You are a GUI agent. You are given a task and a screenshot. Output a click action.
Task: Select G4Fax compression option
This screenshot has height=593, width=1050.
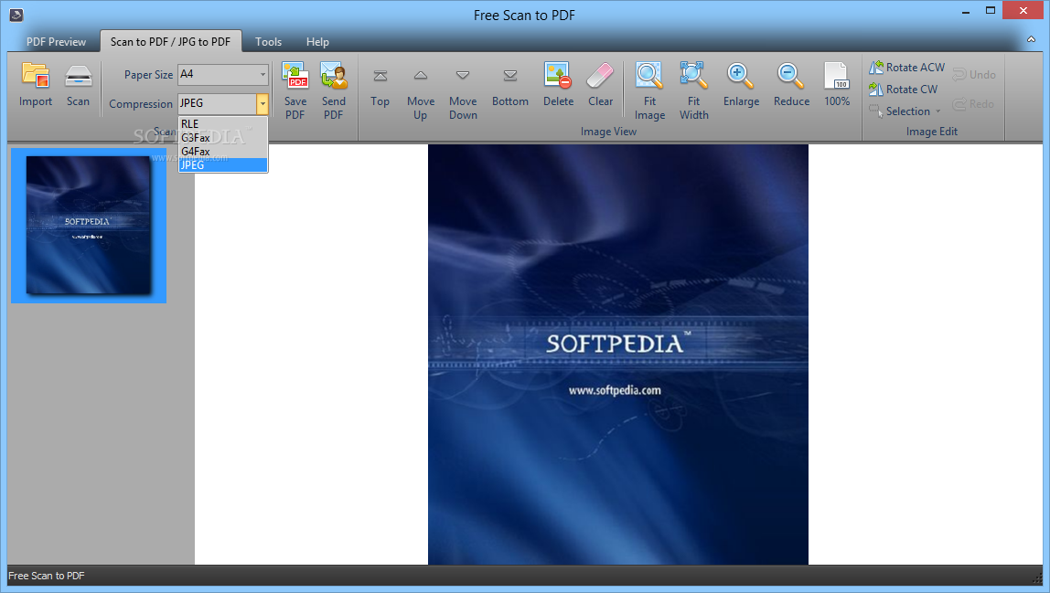pyautogui.click(x=223, y=152)
